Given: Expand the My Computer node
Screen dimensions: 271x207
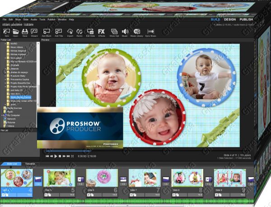Looking at the screenshot, I should (x=2, y=115).
